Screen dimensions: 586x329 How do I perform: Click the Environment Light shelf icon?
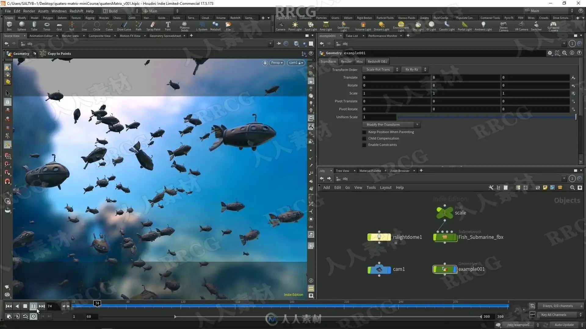pyautogui.click(x=401, y=26)
